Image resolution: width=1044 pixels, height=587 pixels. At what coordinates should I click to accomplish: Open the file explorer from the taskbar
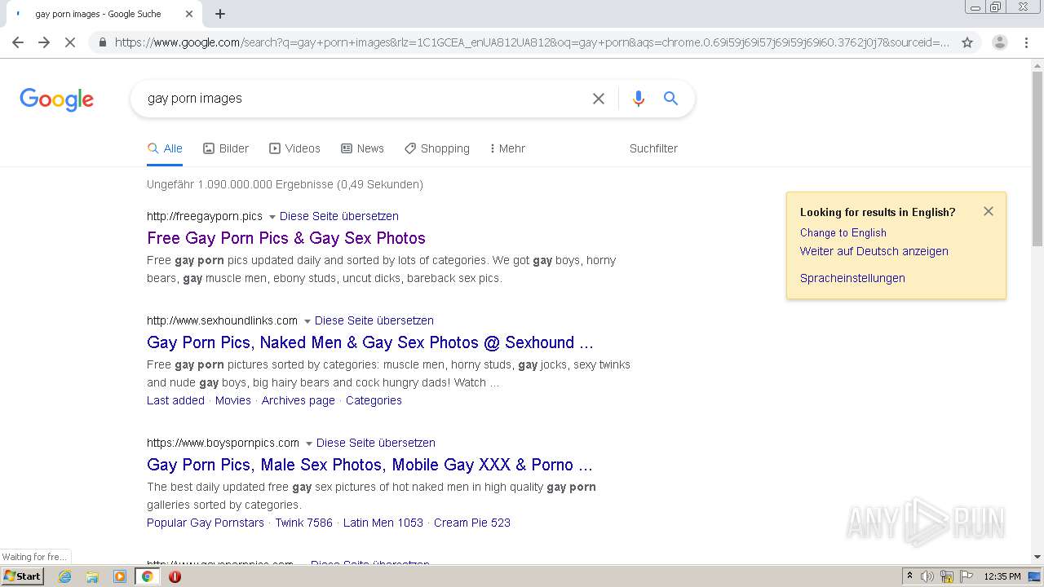coord(92,576)
